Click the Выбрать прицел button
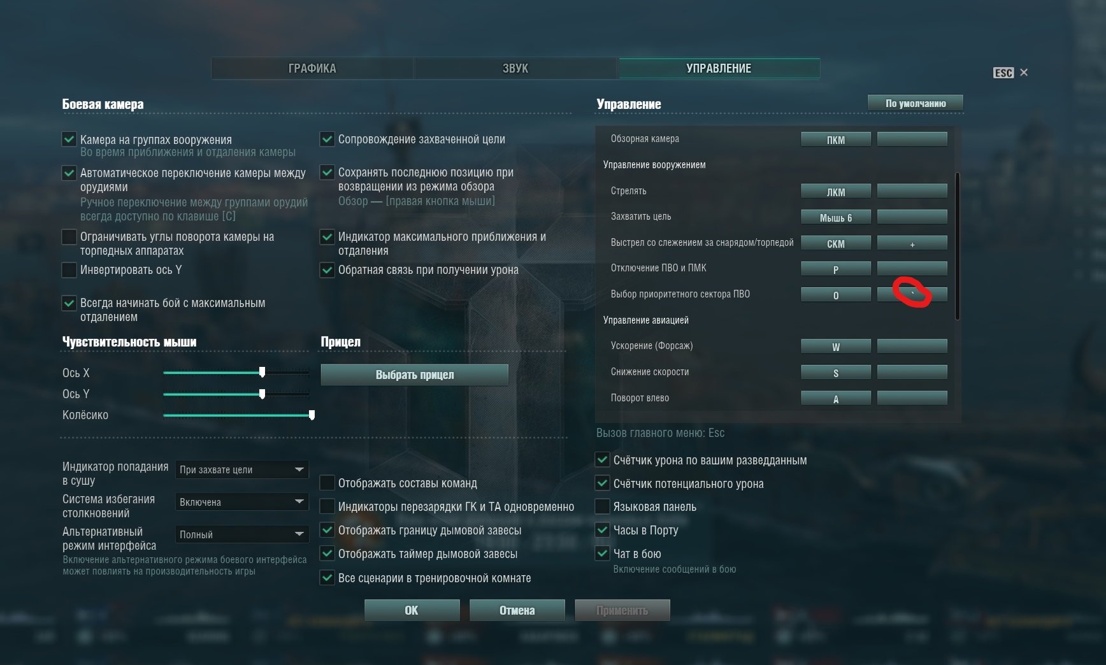This screenshot has height=665, width=1106. (x=415, y=375)
